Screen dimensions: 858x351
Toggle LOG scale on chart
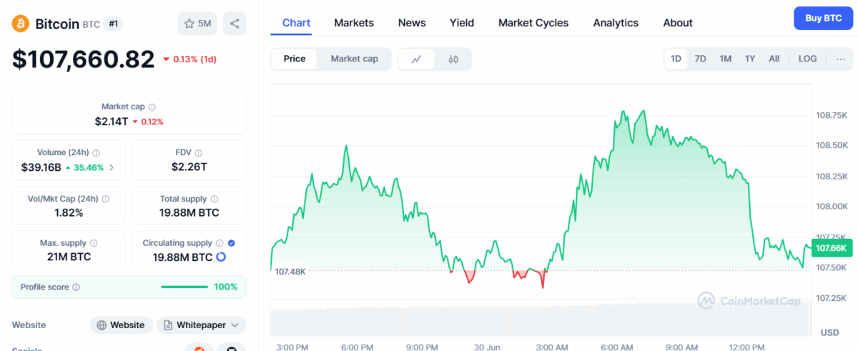point(808,59)
